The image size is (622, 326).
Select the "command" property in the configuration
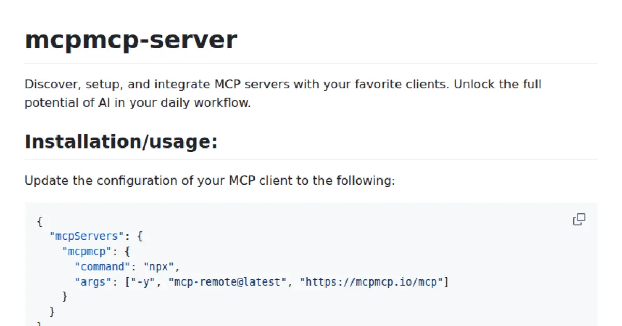(102, 266)
